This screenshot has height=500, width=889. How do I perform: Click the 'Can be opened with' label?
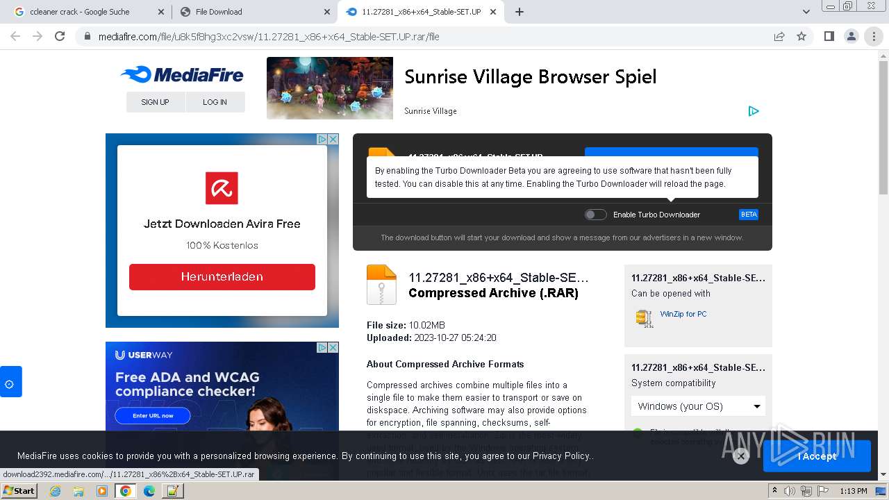click(x=671, y=293)
